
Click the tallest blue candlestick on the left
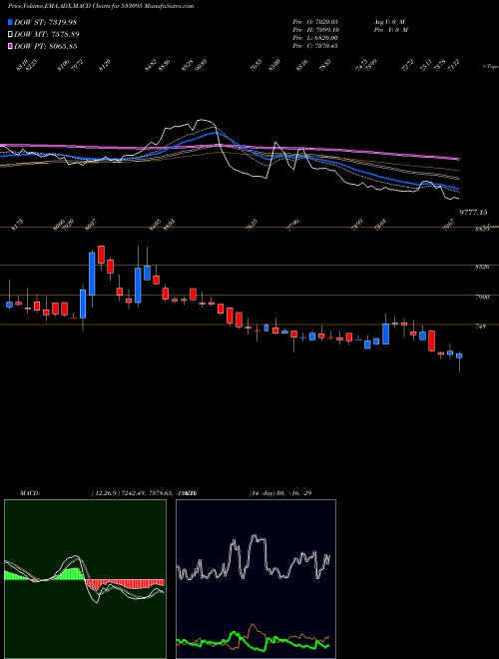92,274
